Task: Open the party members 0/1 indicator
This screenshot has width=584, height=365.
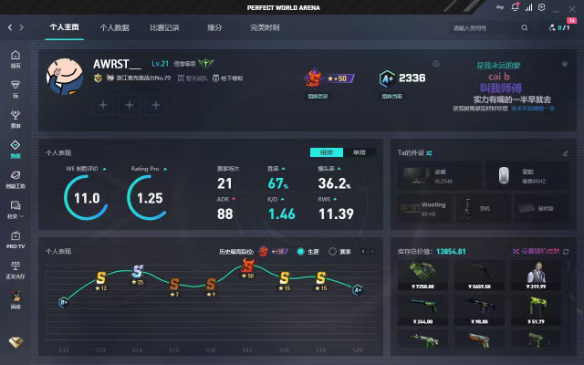Action: (559, 27)
